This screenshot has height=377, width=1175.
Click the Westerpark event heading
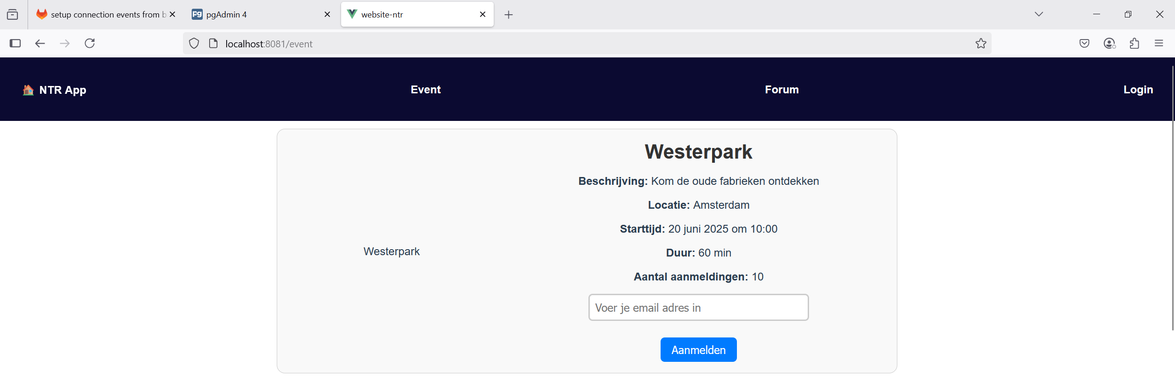pos(698,152)
